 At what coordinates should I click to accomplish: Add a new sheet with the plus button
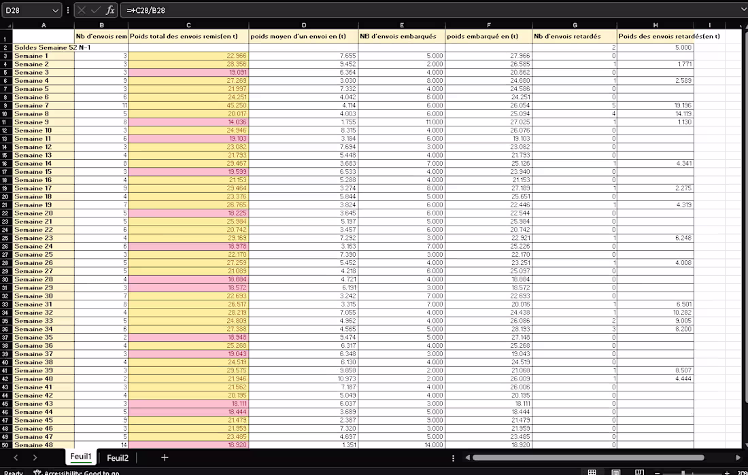[x=163, y=457]
